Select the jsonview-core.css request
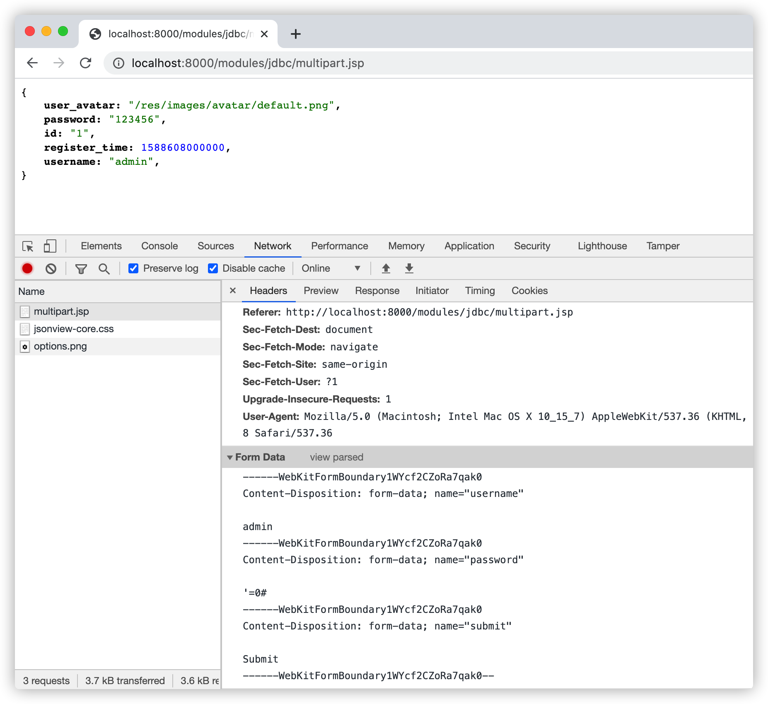Screen dimensions: 768x704 tap(74, 329)
